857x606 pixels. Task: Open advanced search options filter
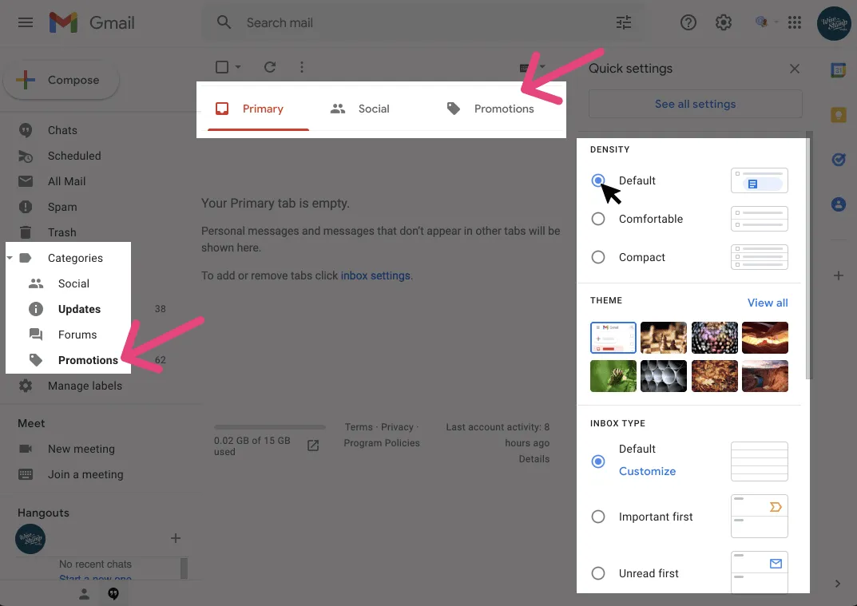(624, 22)
